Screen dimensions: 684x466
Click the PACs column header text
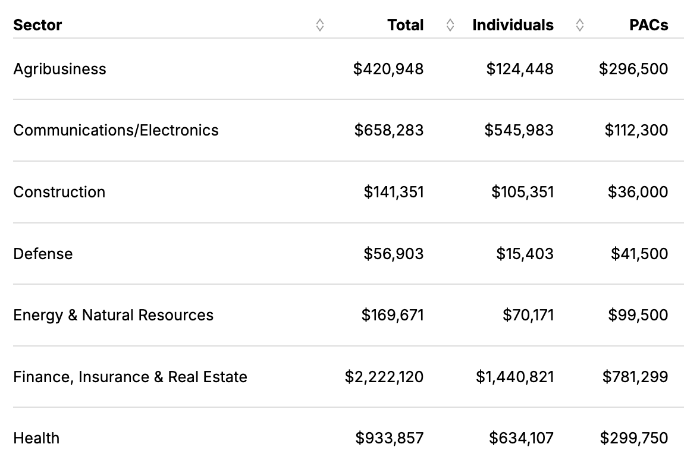tap(648, 25)
